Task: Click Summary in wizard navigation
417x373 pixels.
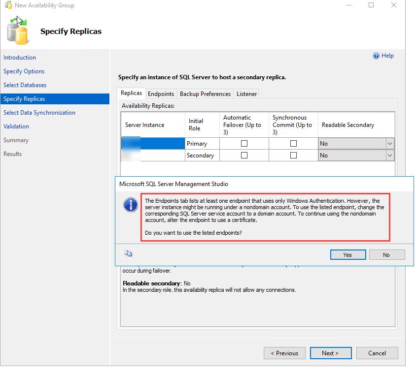Action: pos(16,140)
